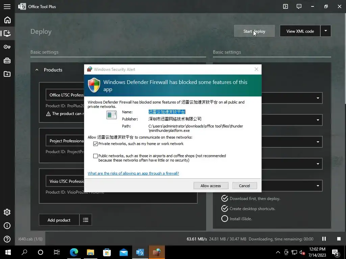This screenshot has height=259, width=346.
Task: Open firewall risks help link
Action: (133, 173)
